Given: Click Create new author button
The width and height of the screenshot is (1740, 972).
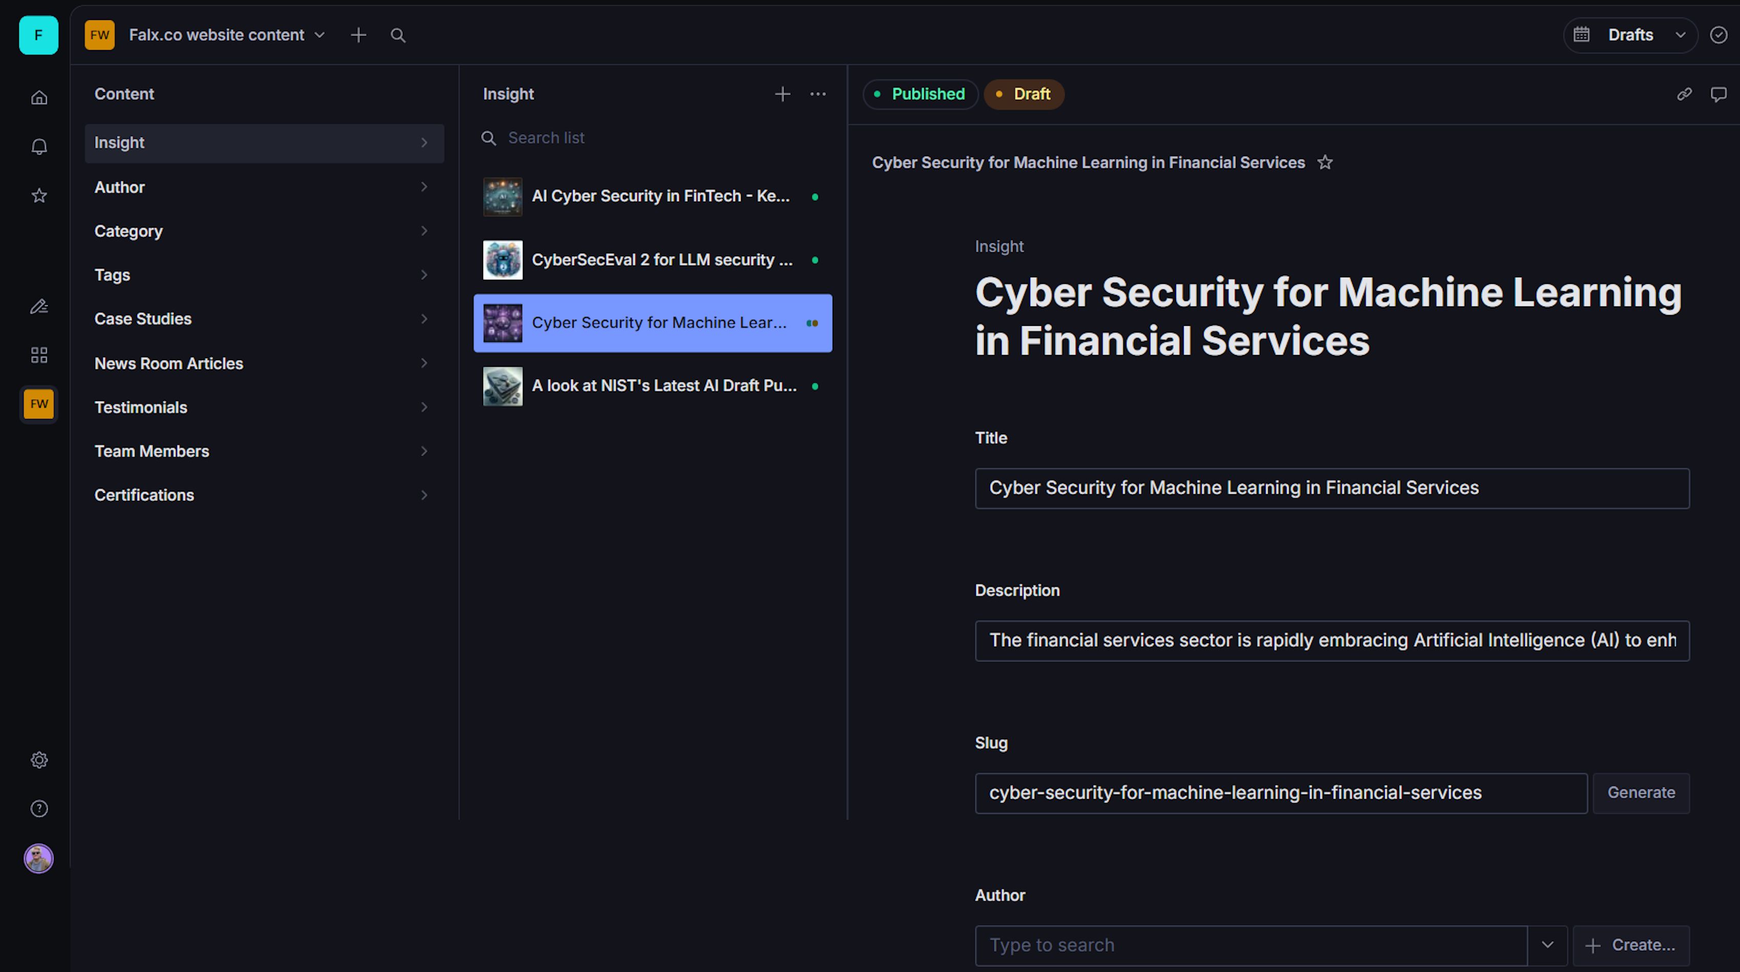Looking at the screenshot, I should (x=1630, y=945).
